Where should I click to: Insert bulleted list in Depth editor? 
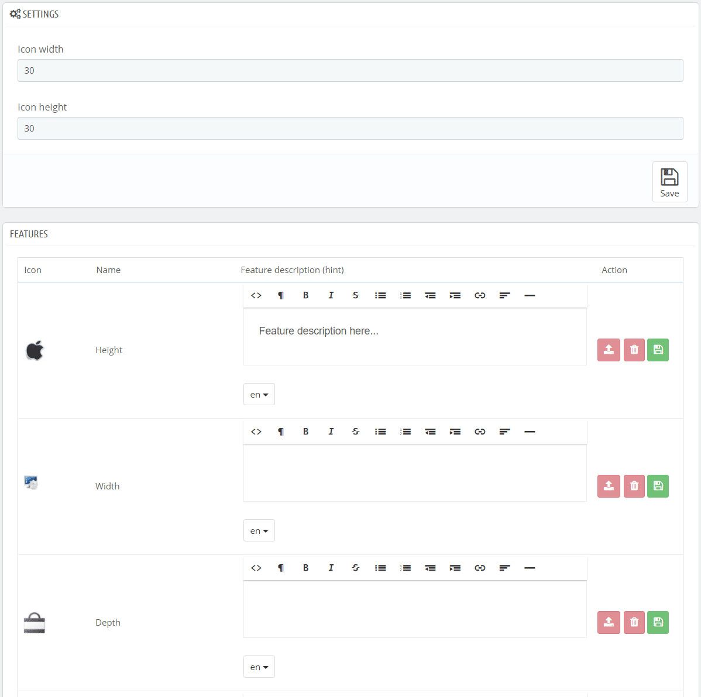pyautogui.click(x=380, y=568)
